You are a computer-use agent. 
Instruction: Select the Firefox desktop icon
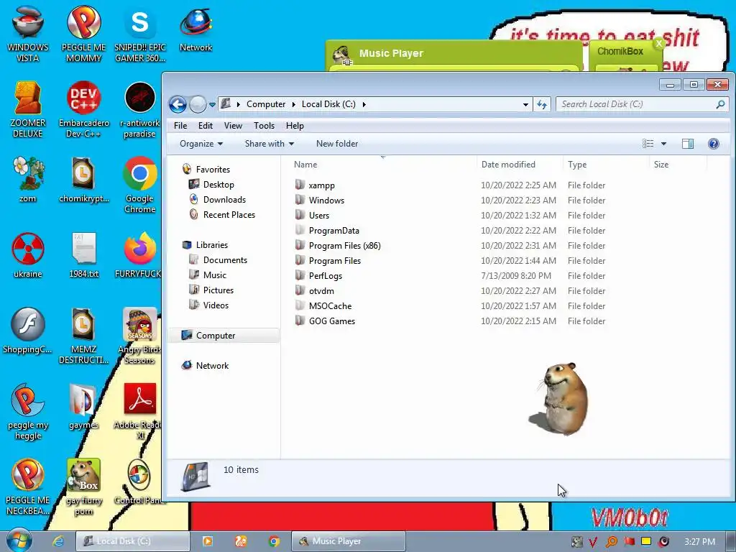(x=140, y=255)
